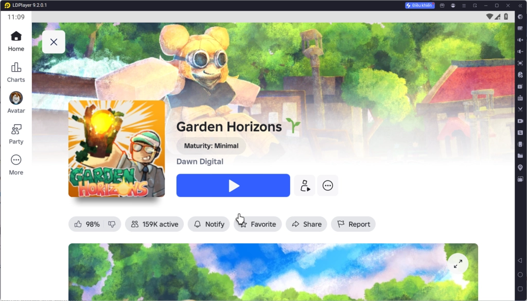
Task: Go to the Home tab in Roblox
Action: pyautogui.click(x=15, y=41)
